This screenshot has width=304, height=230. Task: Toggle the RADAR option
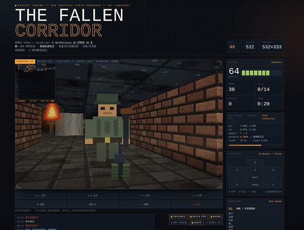pos(216,216)
